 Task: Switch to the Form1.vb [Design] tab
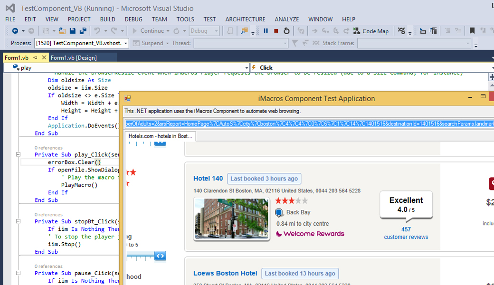(x=74, y=57)
